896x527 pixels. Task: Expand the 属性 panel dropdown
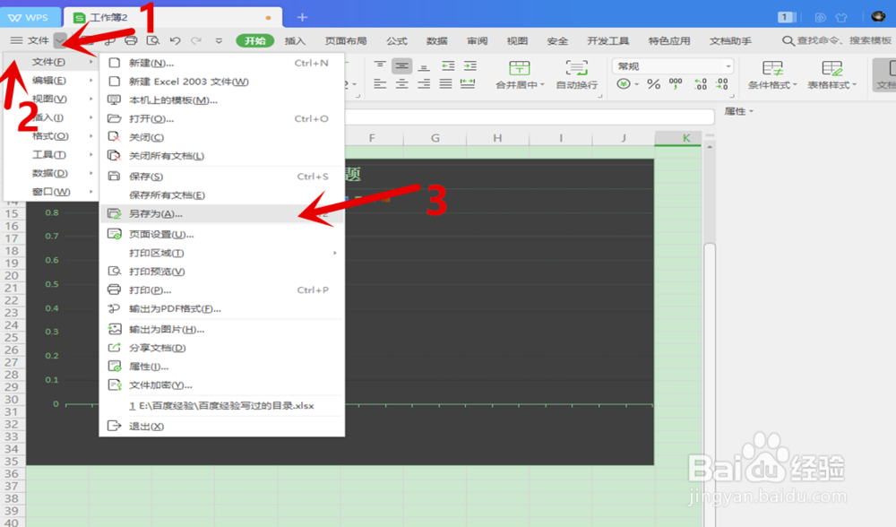739,111
